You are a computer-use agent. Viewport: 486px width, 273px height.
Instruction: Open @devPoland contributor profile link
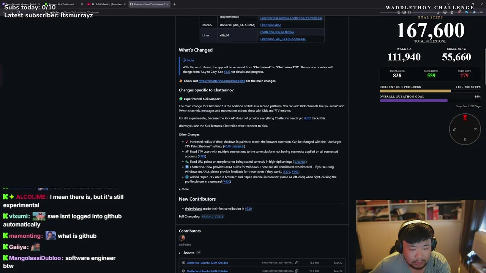(194, 209)
